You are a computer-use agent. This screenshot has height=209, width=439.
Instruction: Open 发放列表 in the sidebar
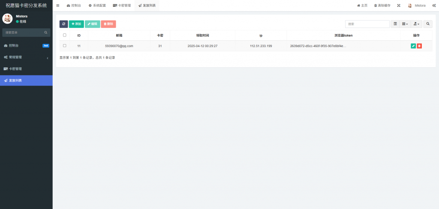[26, 80]
